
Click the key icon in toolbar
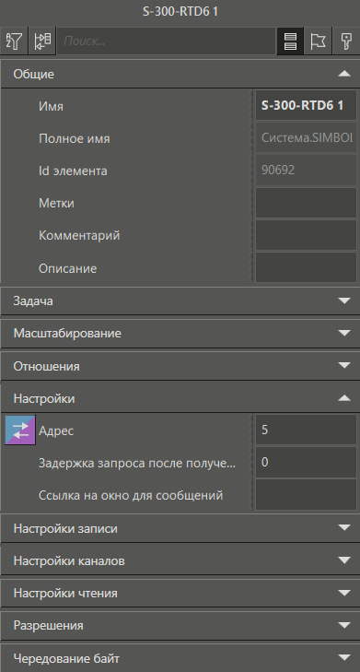(x=346, y=41)
